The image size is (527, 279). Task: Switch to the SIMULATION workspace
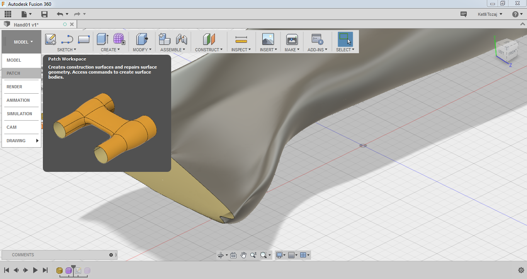(21, 114)
